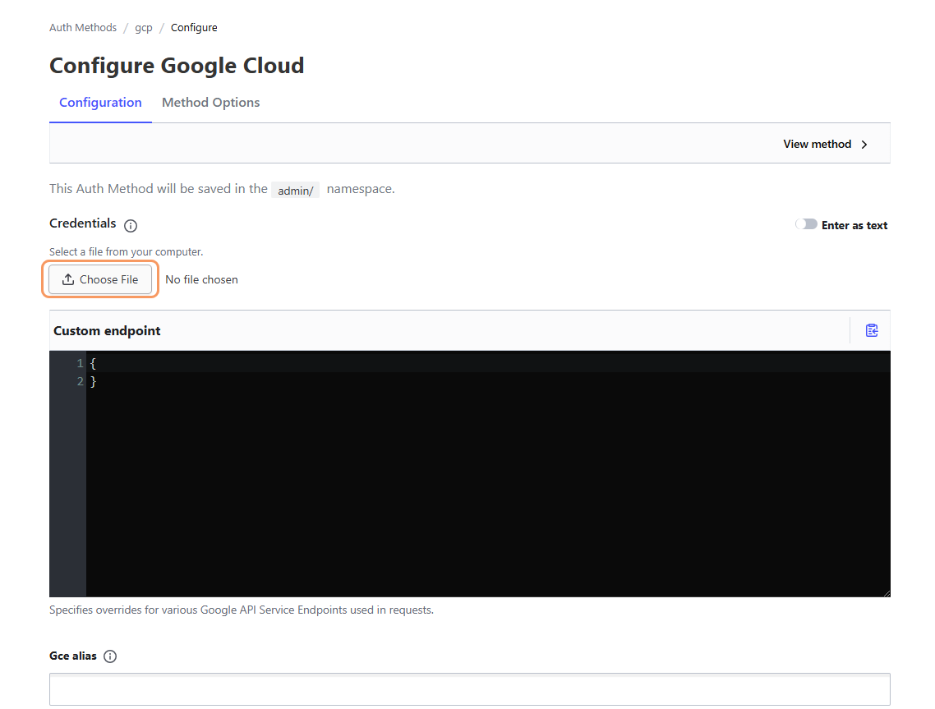
Task: Click the No file chosen label
Action: point(201,279)
